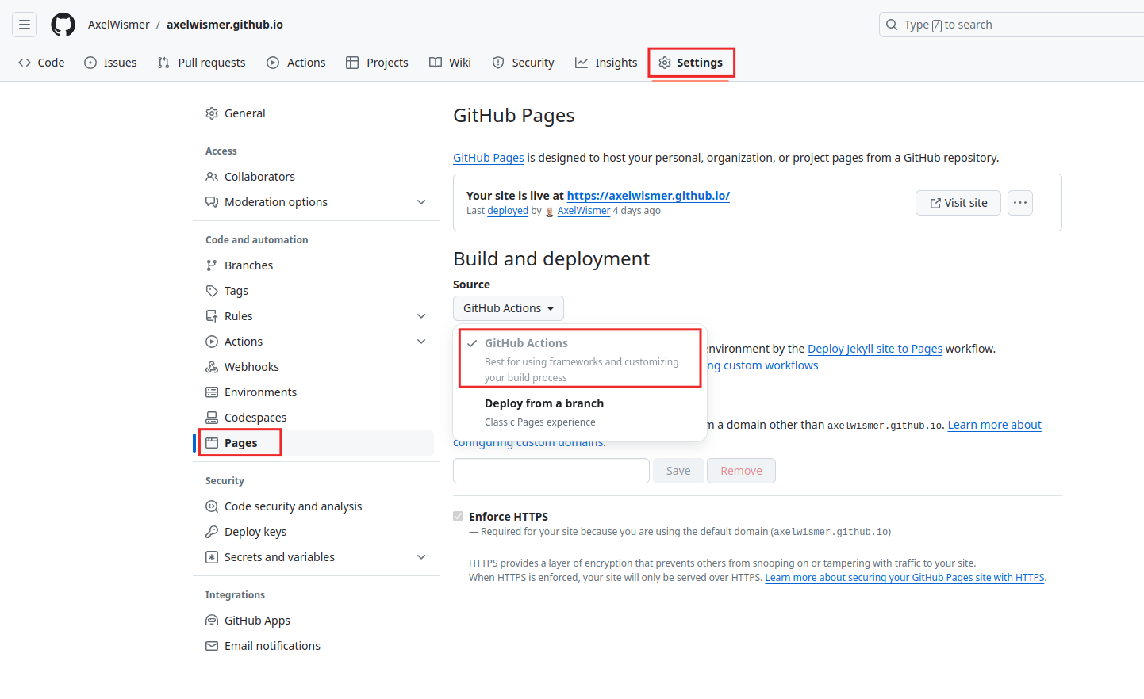The width and height of the screenshot is (1144, 699).
Task: Toggle the Enforce HTTPS checkbox
Action: point(458,517)
